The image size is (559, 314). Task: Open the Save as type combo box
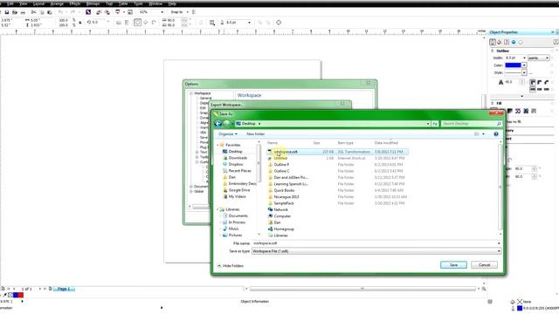pos(376,251)
